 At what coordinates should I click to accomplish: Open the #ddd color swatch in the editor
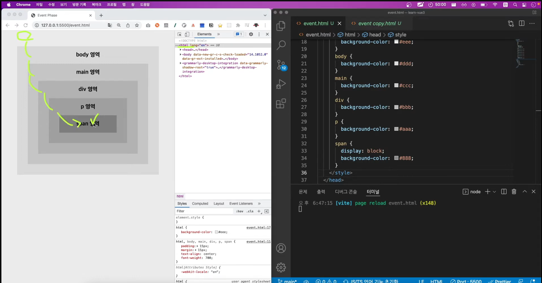[x=397, y=63]
